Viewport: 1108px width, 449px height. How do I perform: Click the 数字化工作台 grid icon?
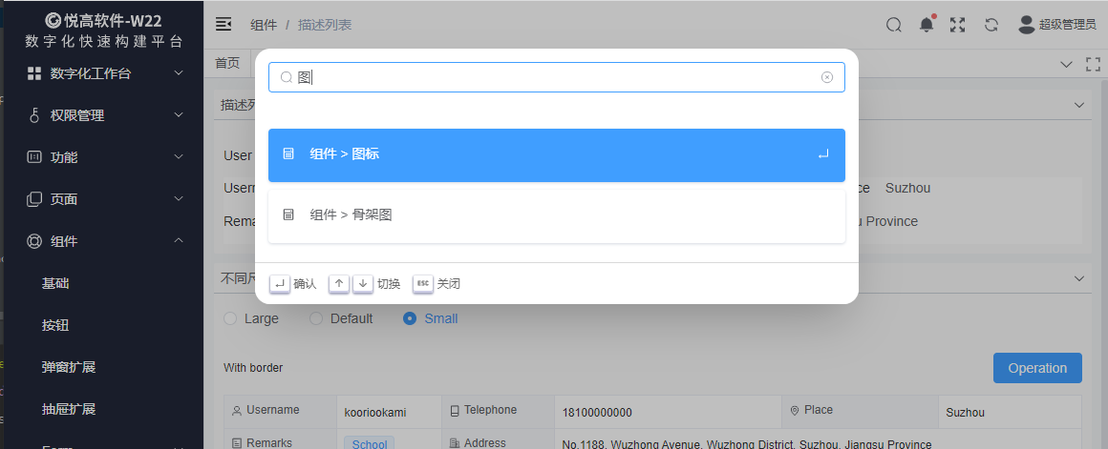(x=34, y=73)
